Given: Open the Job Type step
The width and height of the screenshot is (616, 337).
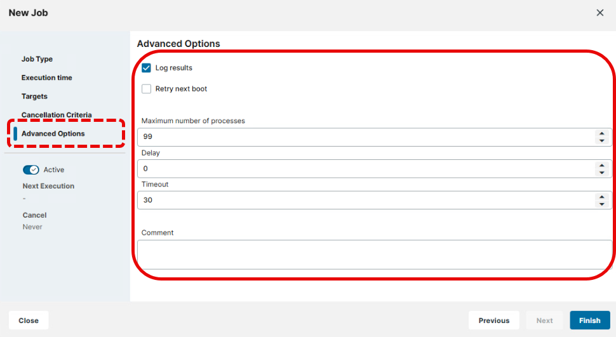Looking at the screenshot, I should tap(37, 59).
